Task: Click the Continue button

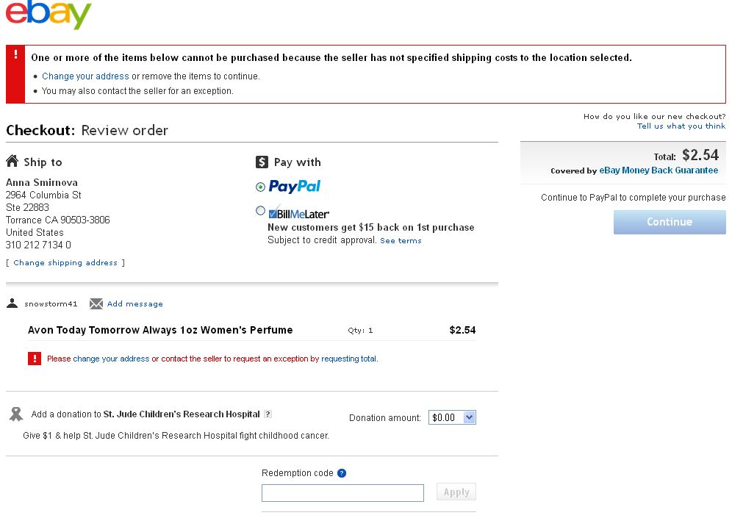Action: pyautogui.click(x=670, y=222)
